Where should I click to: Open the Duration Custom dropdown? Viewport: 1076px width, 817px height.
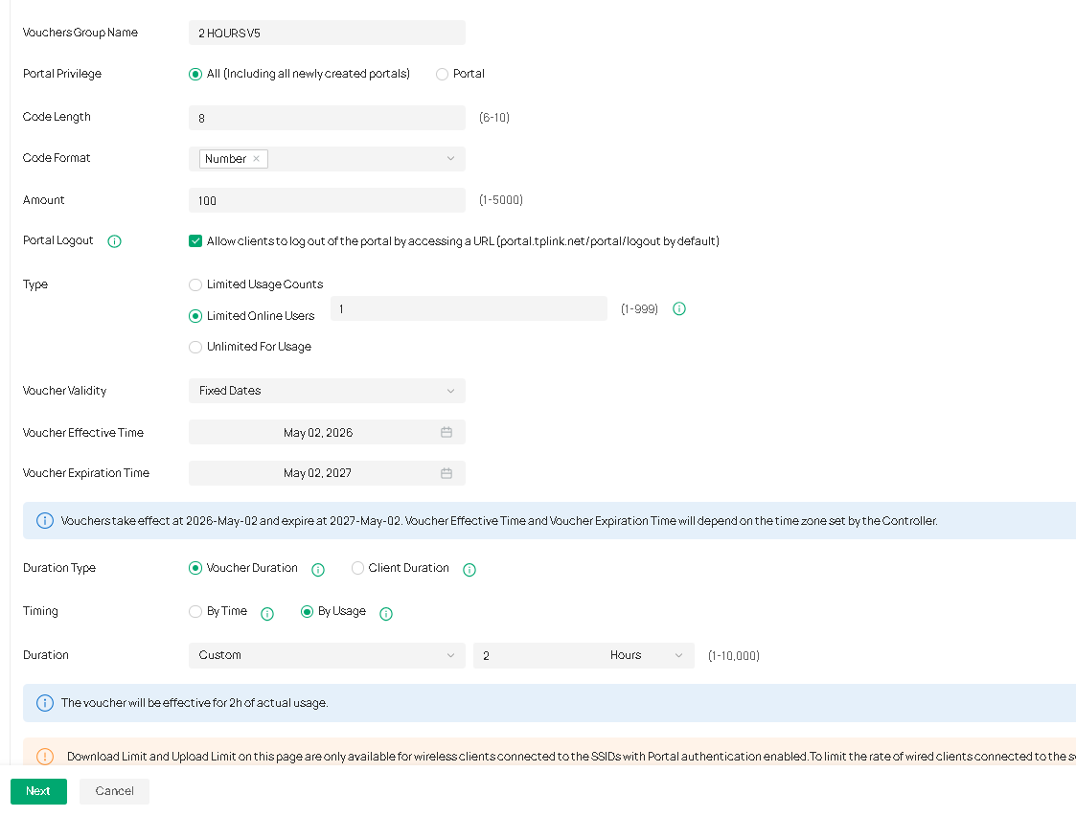pos(327,655)
